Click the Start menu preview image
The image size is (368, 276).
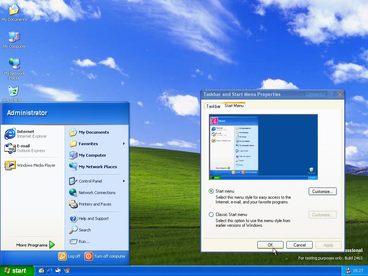click(263, 147)
